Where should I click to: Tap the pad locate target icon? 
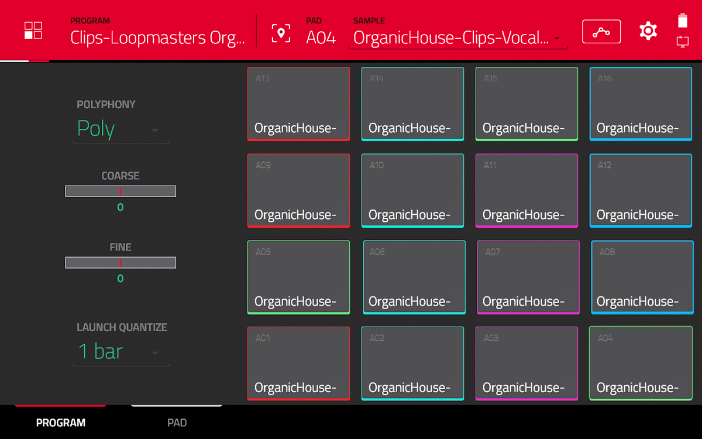281,33
